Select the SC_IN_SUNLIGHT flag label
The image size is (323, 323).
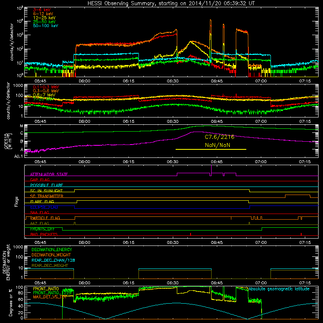tap(46, 191)
